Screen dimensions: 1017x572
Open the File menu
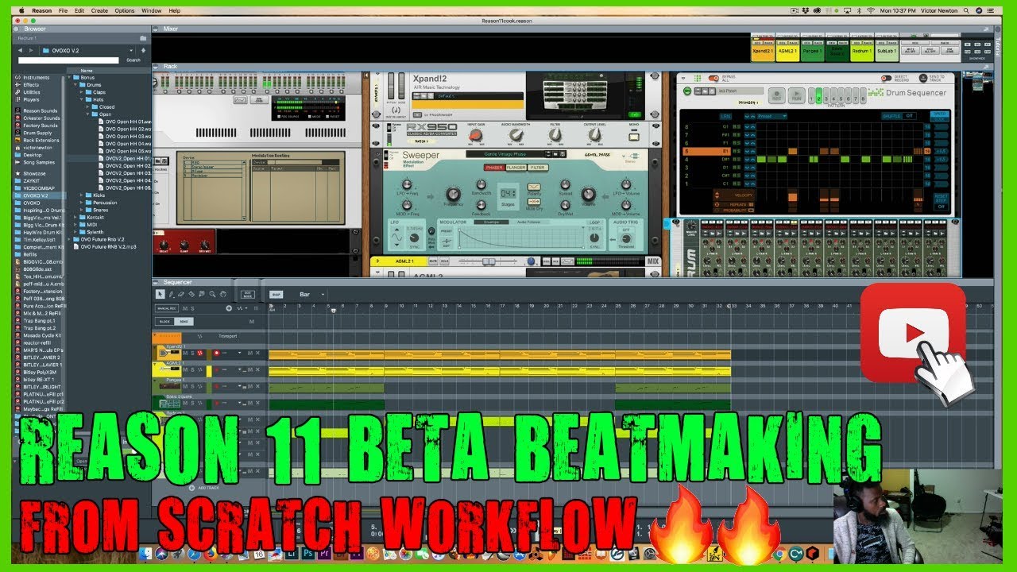63,11
